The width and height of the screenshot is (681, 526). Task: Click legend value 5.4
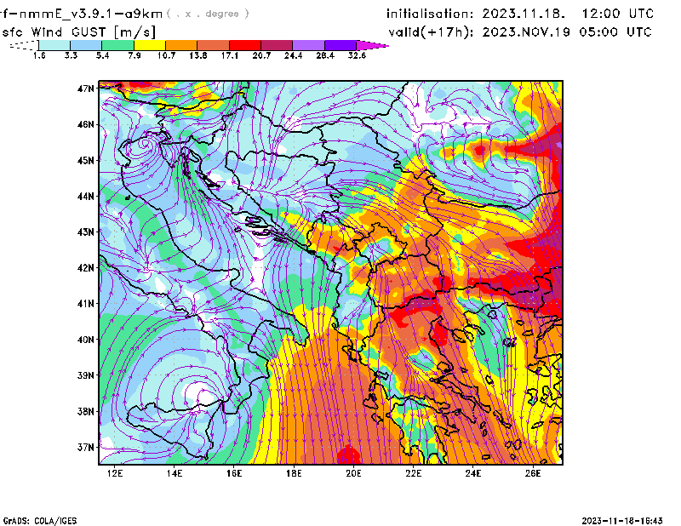tap(102, 55)
